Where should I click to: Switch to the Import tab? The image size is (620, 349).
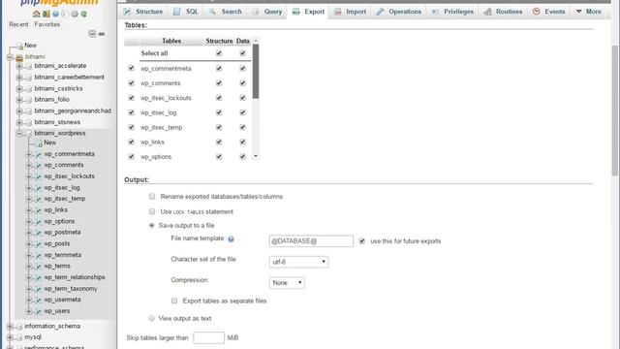pos(351,12)
